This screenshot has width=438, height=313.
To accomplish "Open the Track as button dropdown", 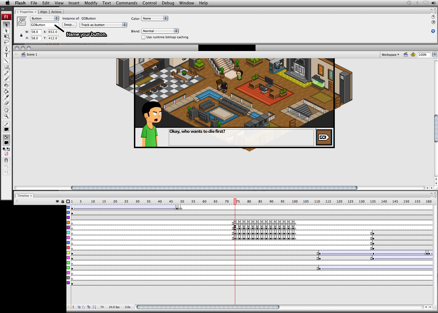I will [x=103, y=25].
